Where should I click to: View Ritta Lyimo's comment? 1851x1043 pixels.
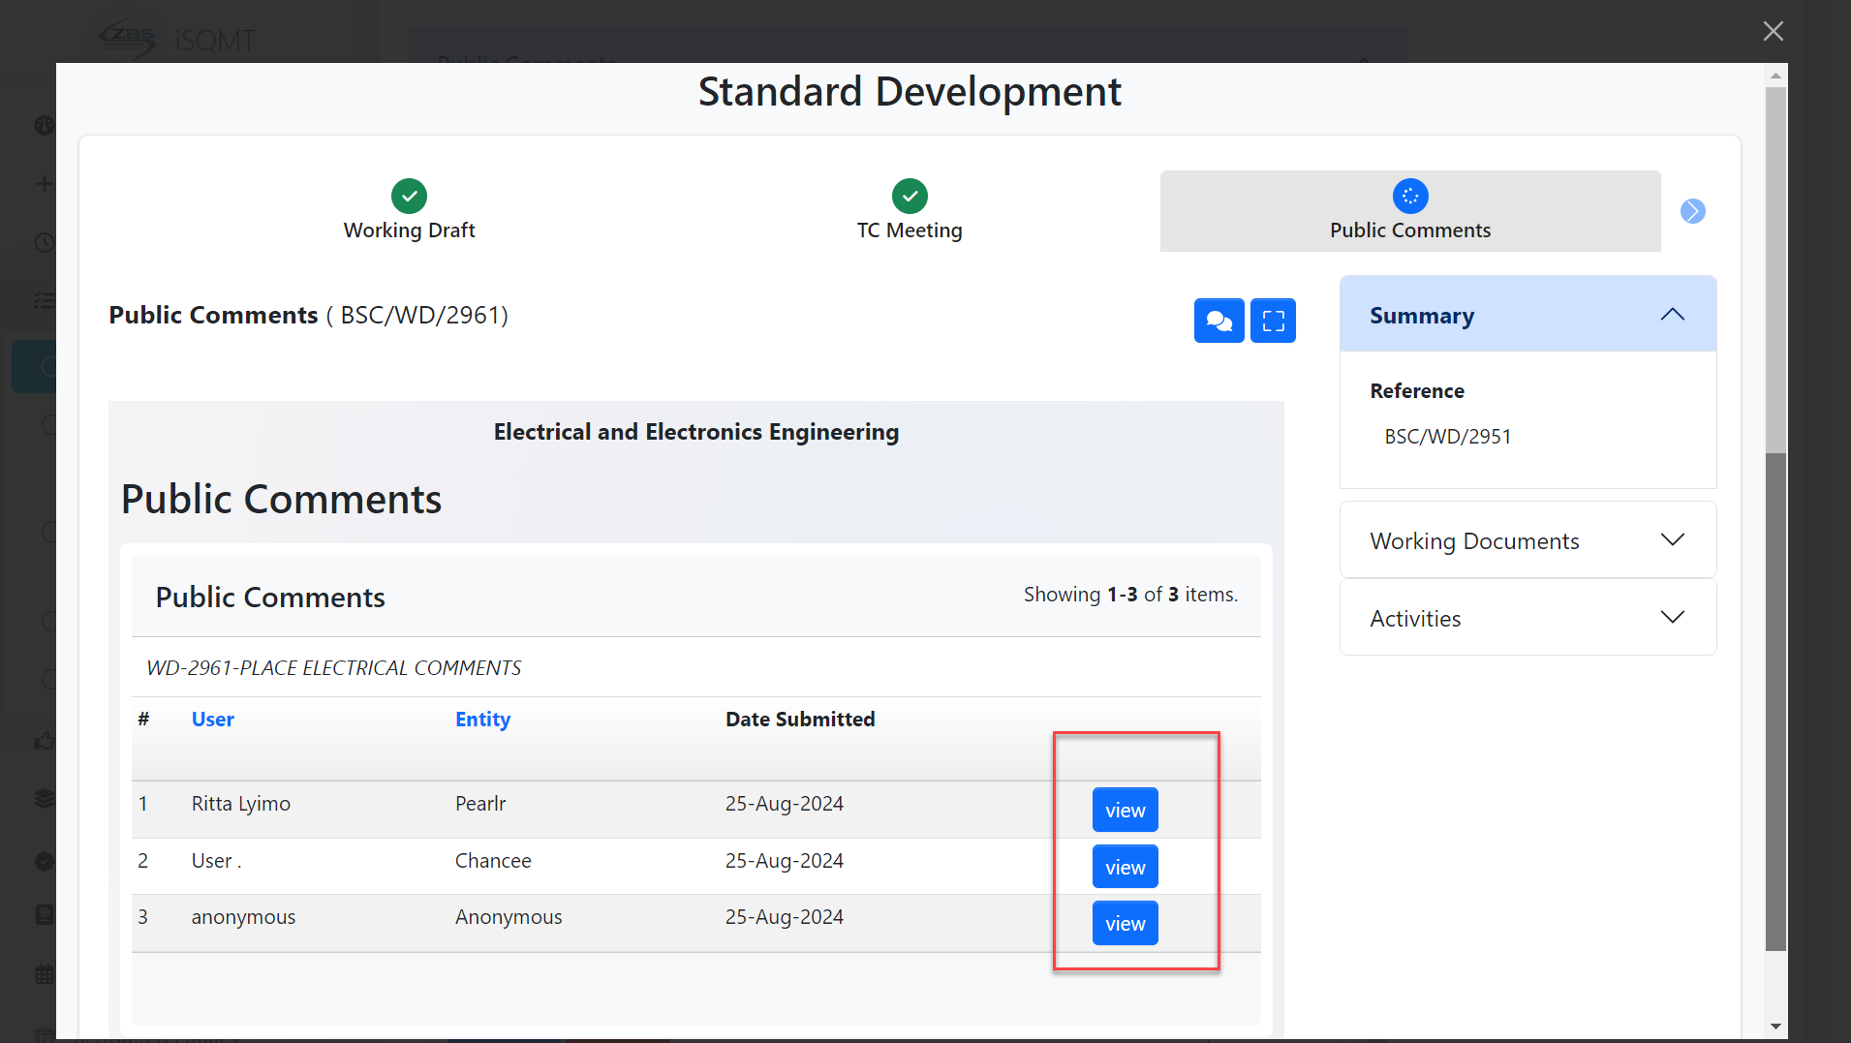(1125, 810)
